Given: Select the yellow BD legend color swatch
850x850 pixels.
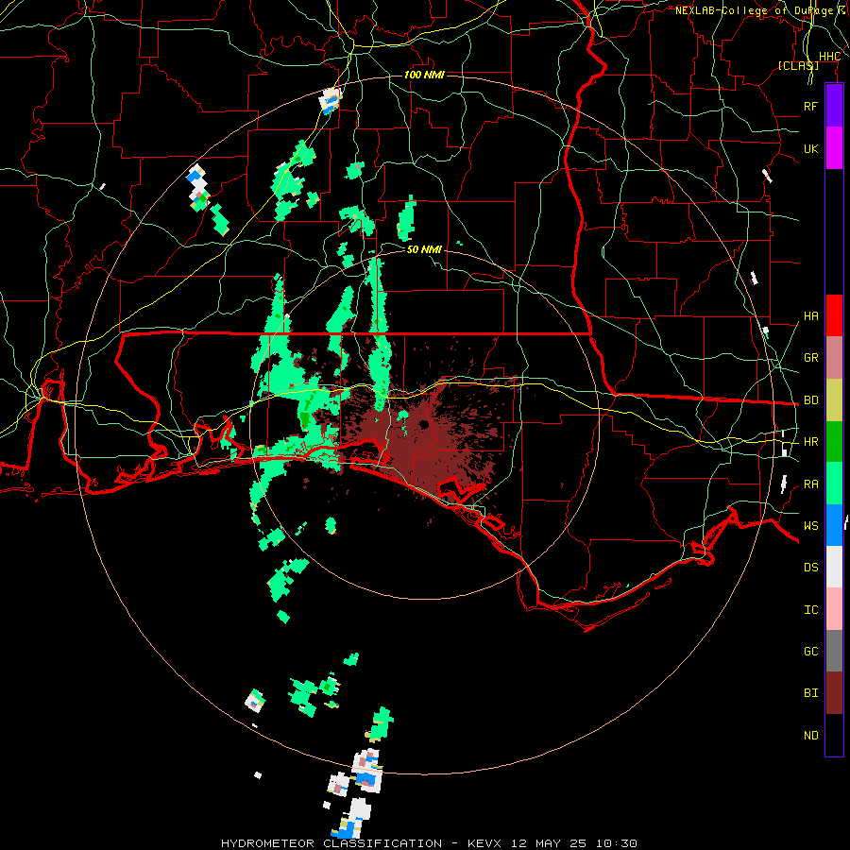Looking at the screenshot, I should (834, 399).
